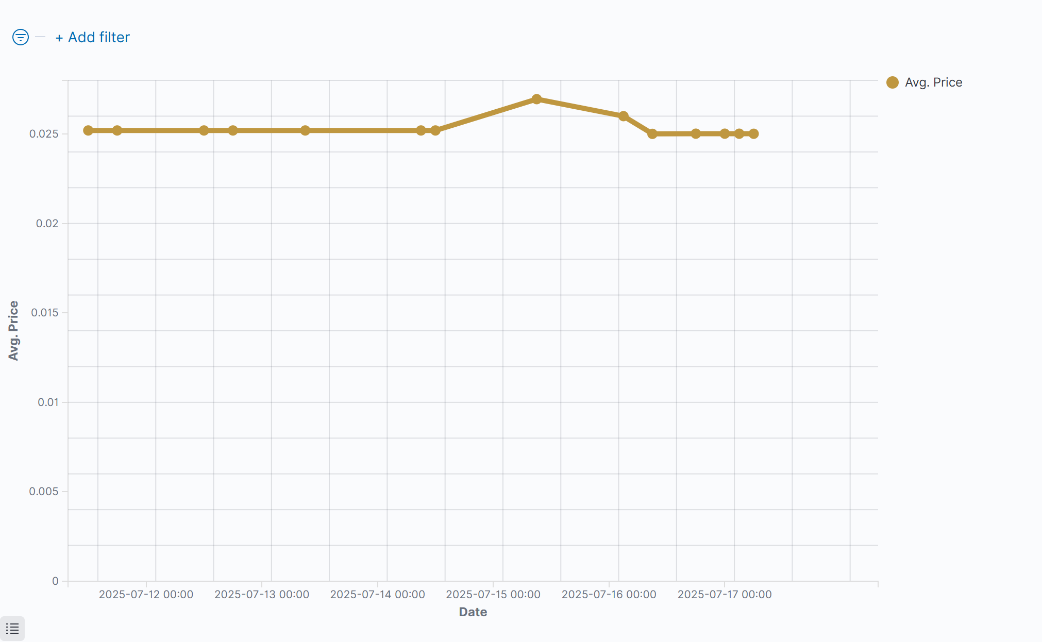
Task: Click the 2025-07-17 00:00 axis label
Action: (725, 594)
